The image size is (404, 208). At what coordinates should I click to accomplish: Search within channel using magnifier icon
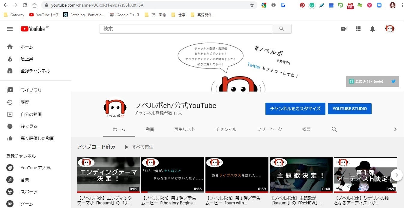pos(334,129)
